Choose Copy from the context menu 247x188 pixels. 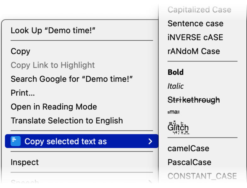pyautogui.click(x=20, y=51)
